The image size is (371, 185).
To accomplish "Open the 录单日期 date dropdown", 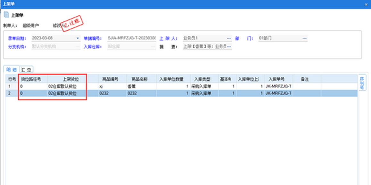I will pos(78,38).
